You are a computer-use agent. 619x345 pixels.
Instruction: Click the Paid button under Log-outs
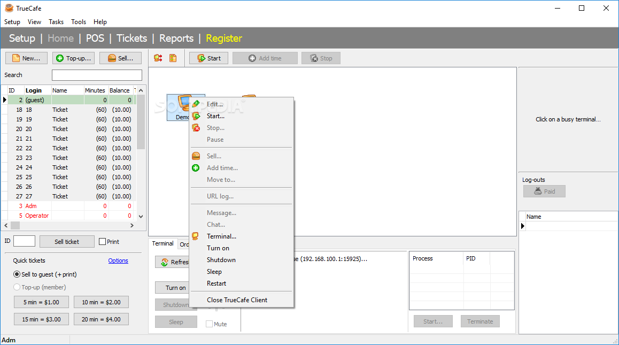[544, 191]
